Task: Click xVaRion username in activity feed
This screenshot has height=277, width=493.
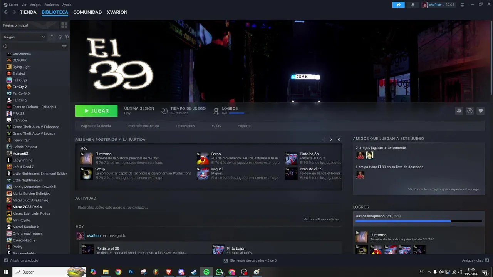Action: (x=94, y=236)
